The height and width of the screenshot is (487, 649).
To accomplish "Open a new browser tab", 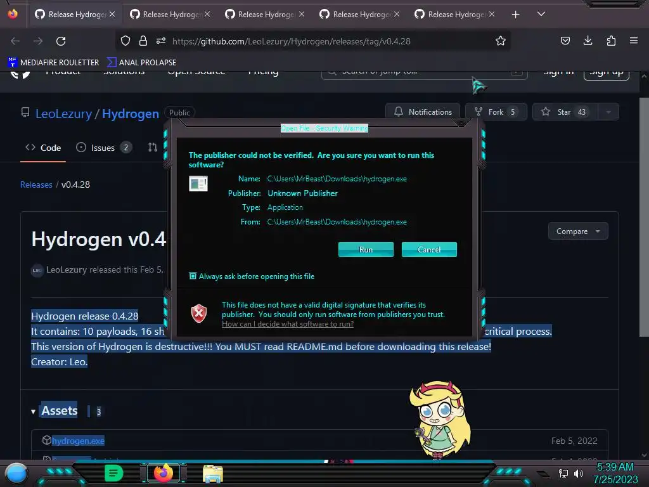I will [515, 15].
